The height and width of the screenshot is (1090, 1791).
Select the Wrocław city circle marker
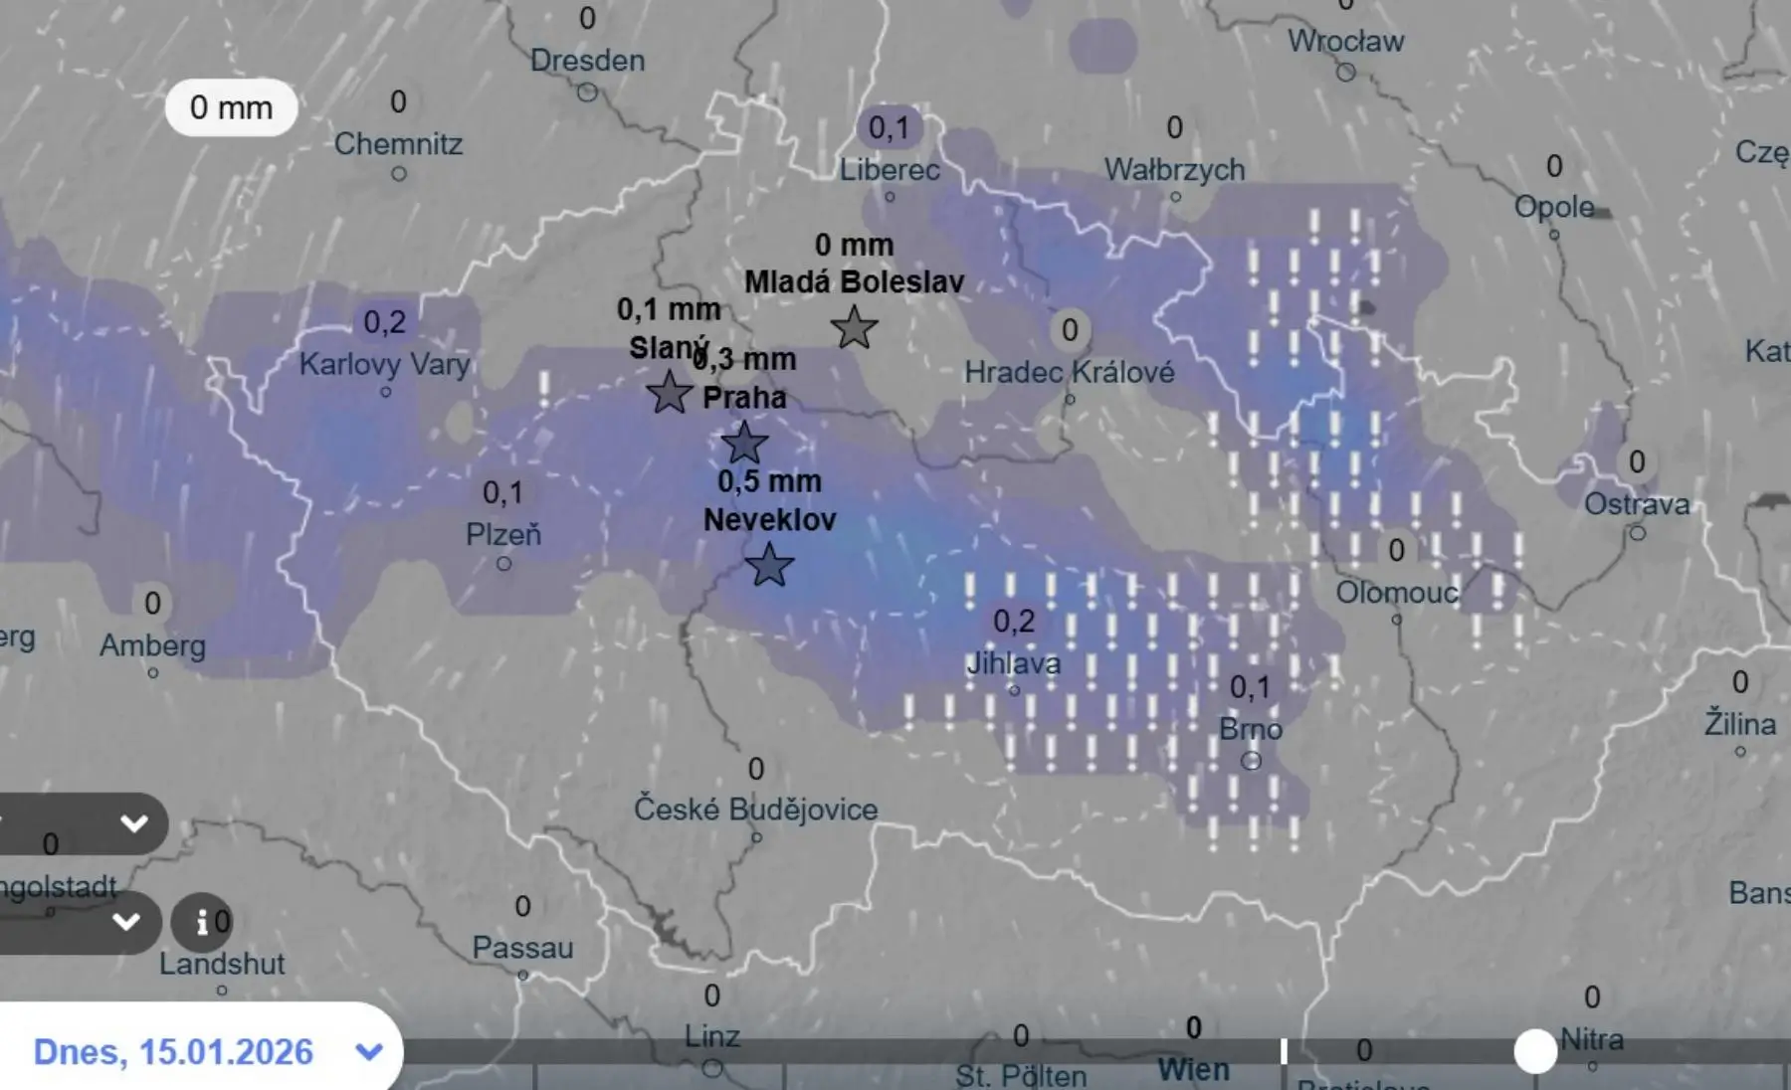point(1345,73)
